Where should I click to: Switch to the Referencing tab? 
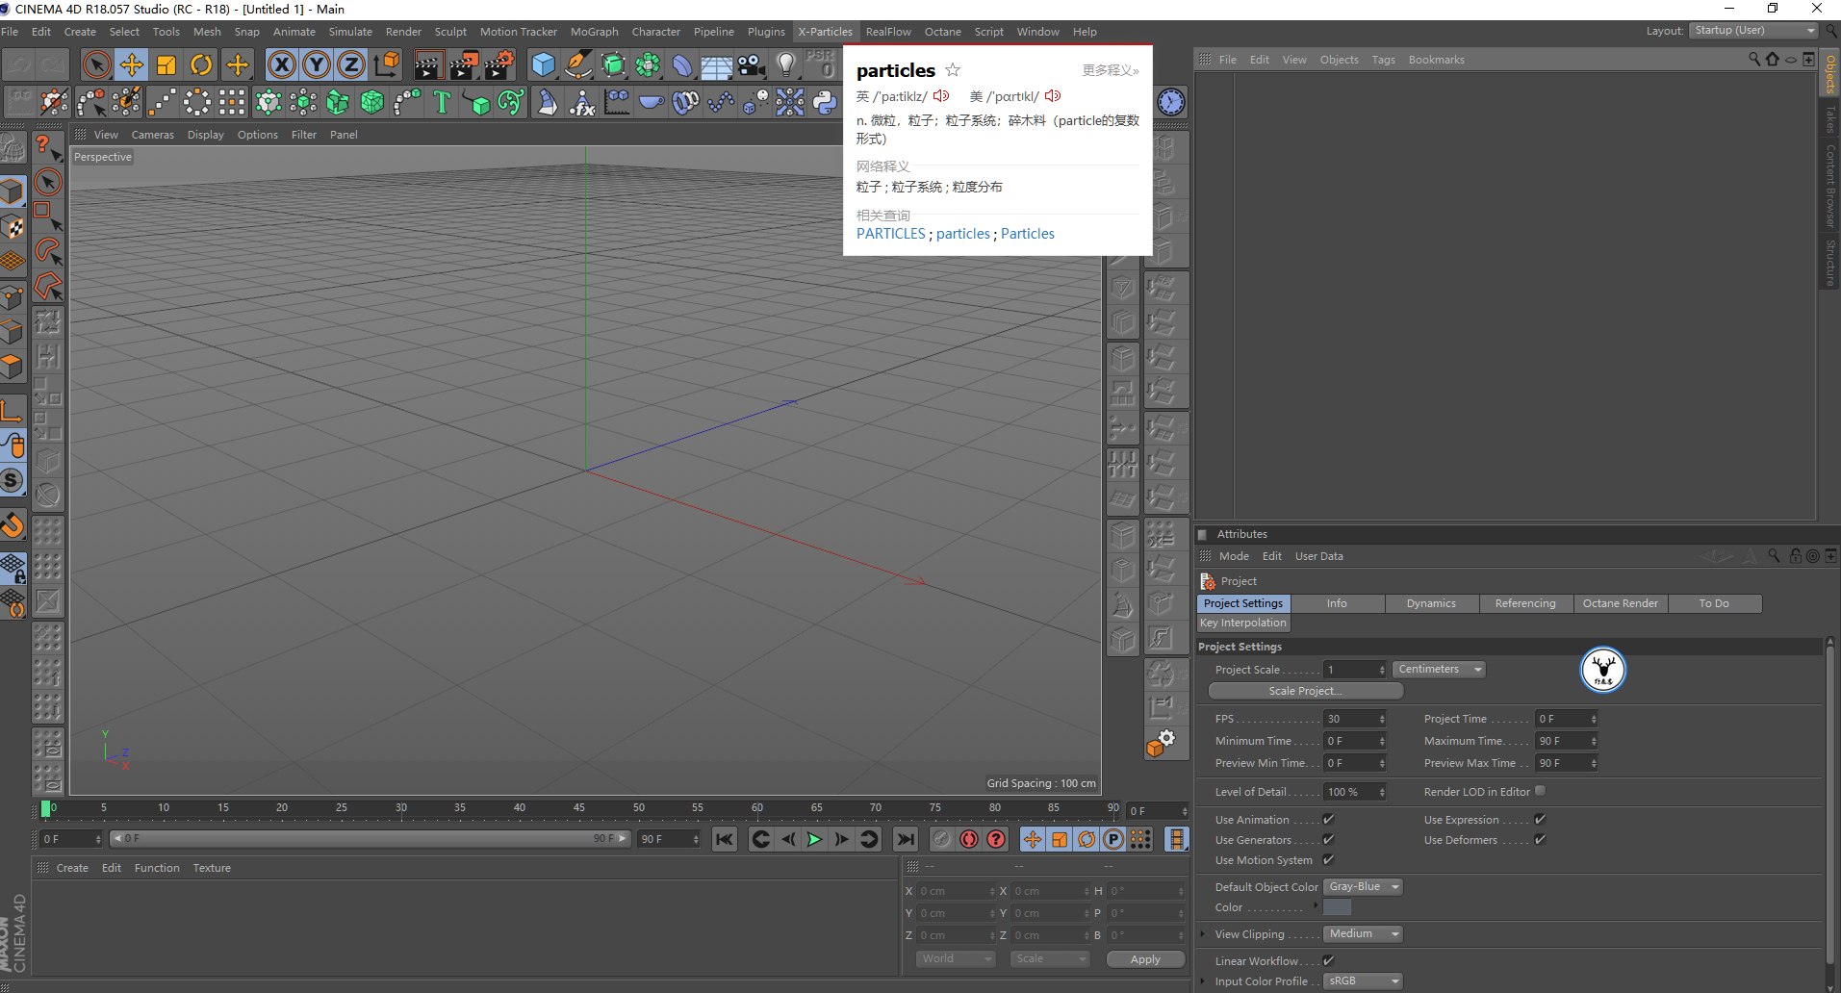pyautogui.click(x=1525, y=603)
